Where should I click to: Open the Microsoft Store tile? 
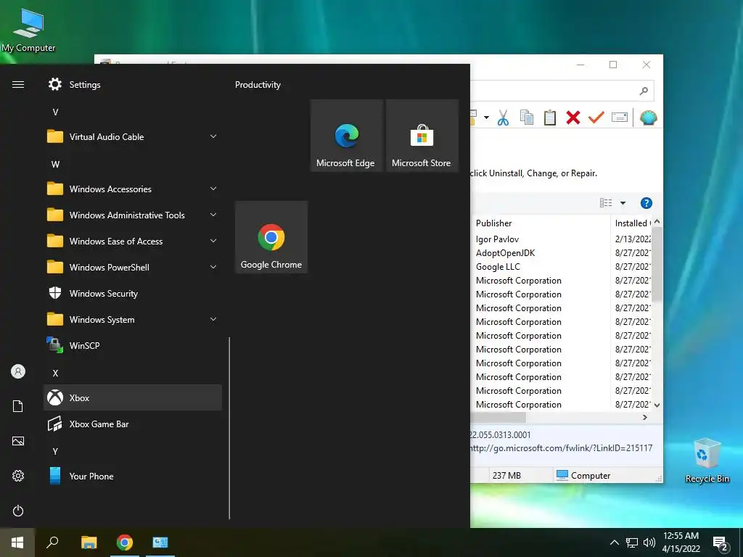click(422, 136)
